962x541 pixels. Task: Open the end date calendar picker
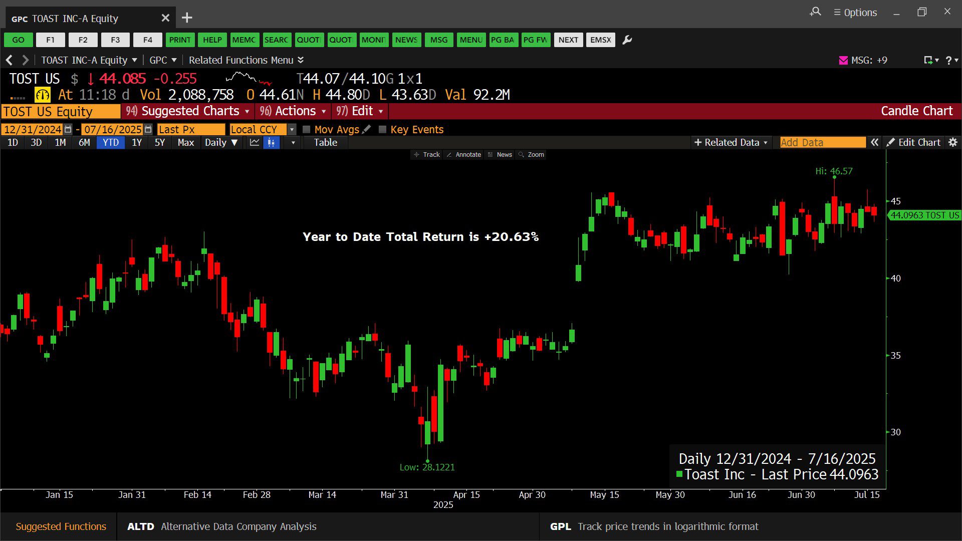tap(148, 129)
